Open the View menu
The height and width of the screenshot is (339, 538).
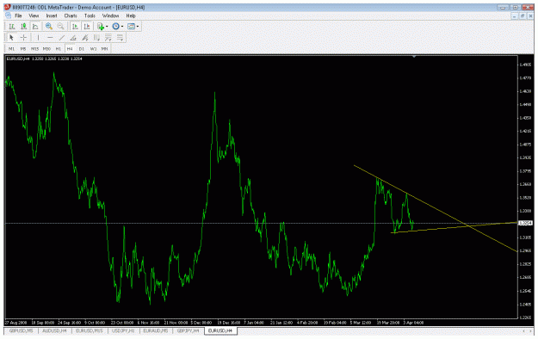[34, 15]
